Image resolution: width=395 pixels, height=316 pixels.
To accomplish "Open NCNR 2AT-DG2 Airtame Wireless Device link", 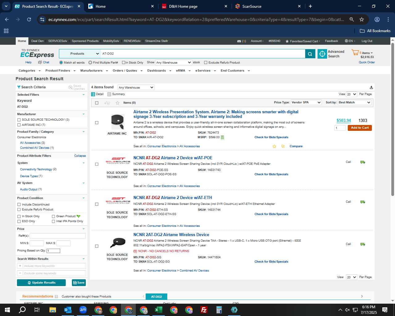I will pyautogui.click(x=171, y=235).
